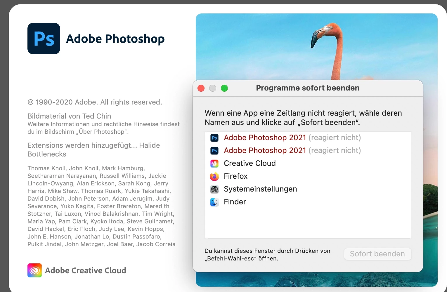Click the 'Adobe Creative Cloud' text in the footer
The height and width of the screenshot is (292, 447).
(x=86, y=271)
